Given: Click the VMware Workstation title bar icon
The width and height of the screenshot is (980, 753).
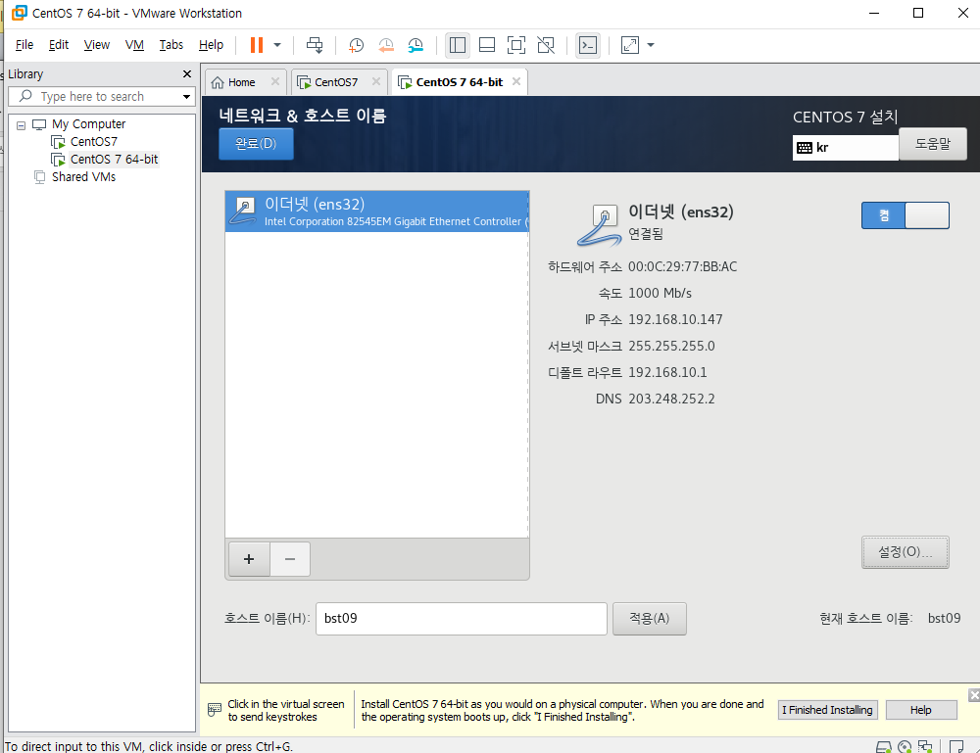Looking at the screenshot, I should pos(20,13).
